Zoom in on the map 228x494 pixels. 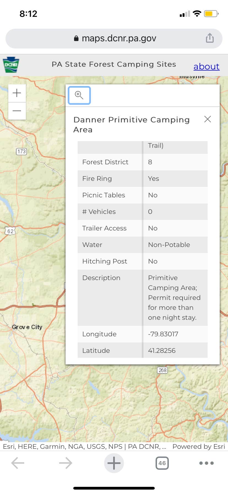point(17,93)
